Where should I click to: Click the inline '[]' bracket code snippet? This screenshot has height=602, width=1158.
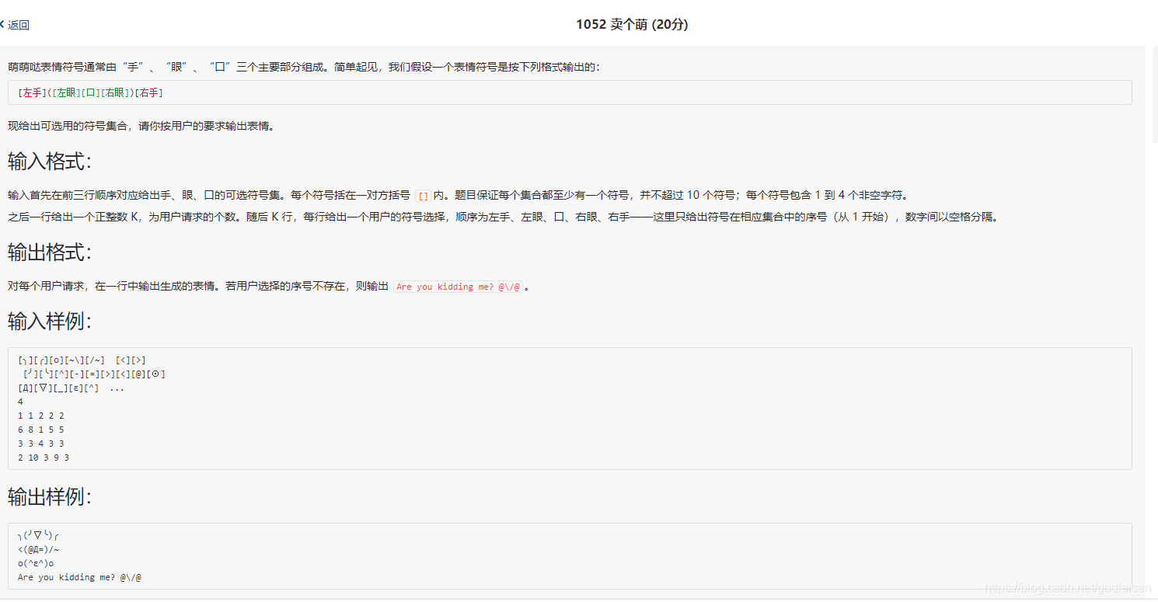coord(423,196)
